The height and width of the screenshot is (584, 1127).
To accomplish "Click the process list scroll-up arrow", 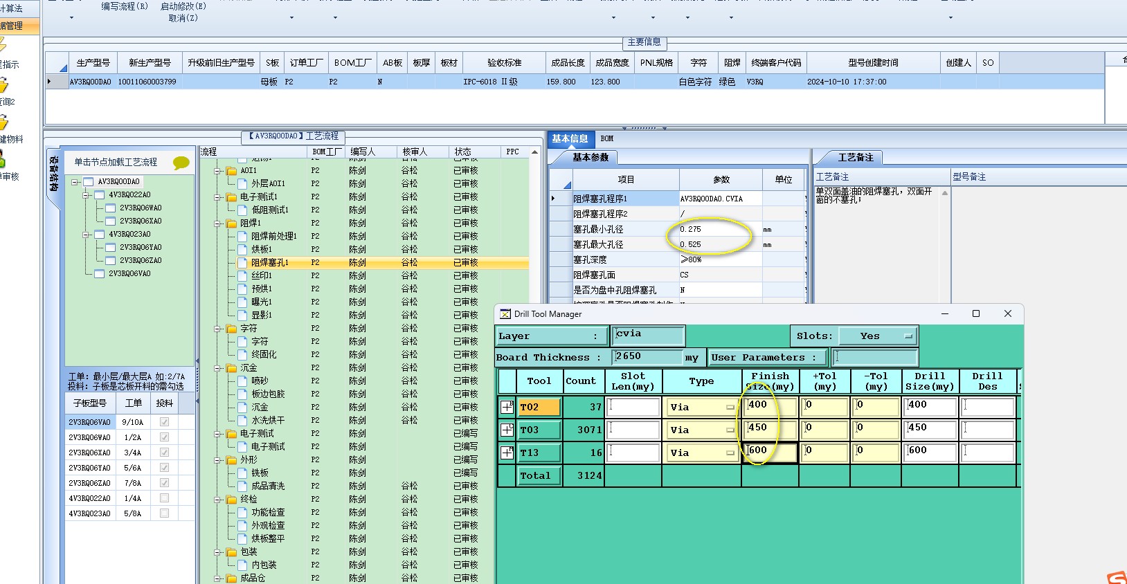I will point(534,152).
